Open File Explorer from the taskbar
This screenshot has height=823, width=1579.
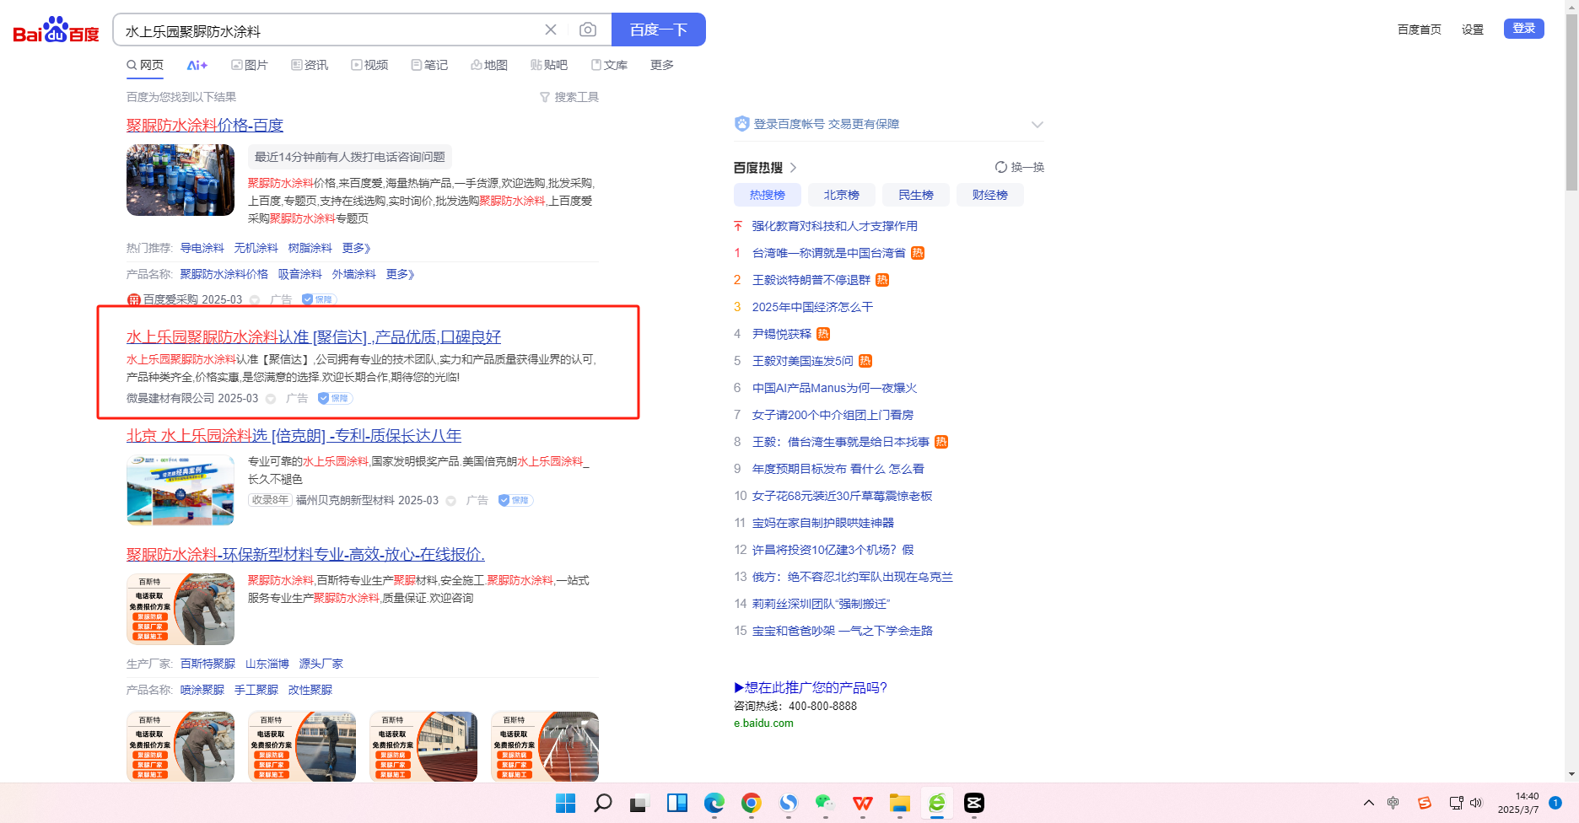tap(899, 803)
